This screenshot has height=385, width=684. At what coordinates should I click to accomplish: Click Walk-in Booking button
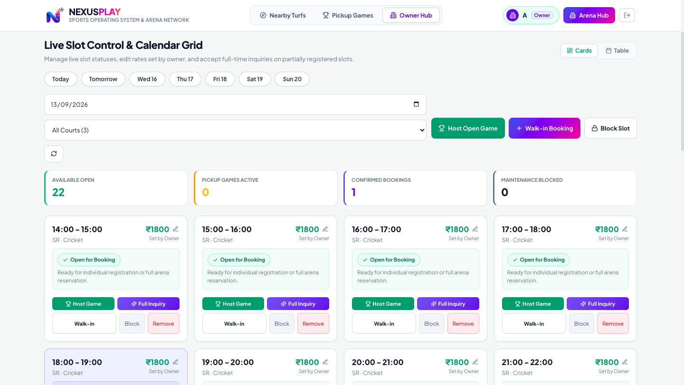(544, 128)
